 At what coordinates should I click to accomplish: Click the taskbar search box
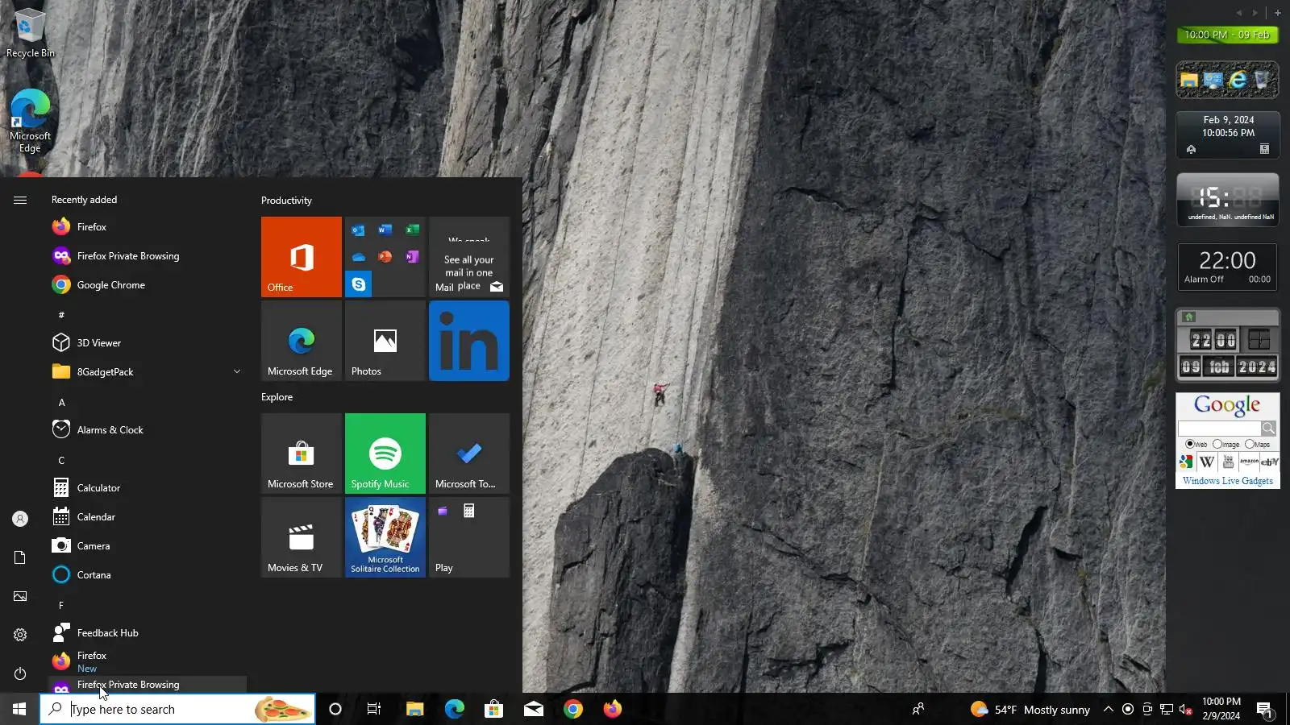click(177, 709)
